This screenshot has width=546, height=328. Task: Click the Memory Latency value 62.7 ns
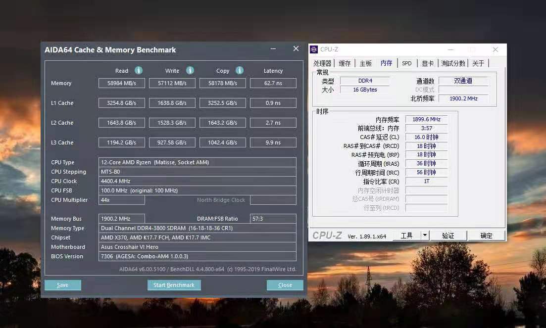tap(273, 83)
